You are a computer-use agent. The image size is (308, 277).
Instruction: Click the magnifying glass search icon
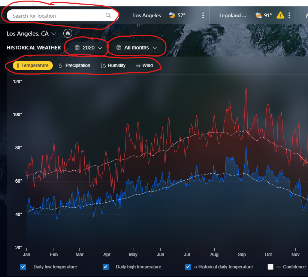108,15
